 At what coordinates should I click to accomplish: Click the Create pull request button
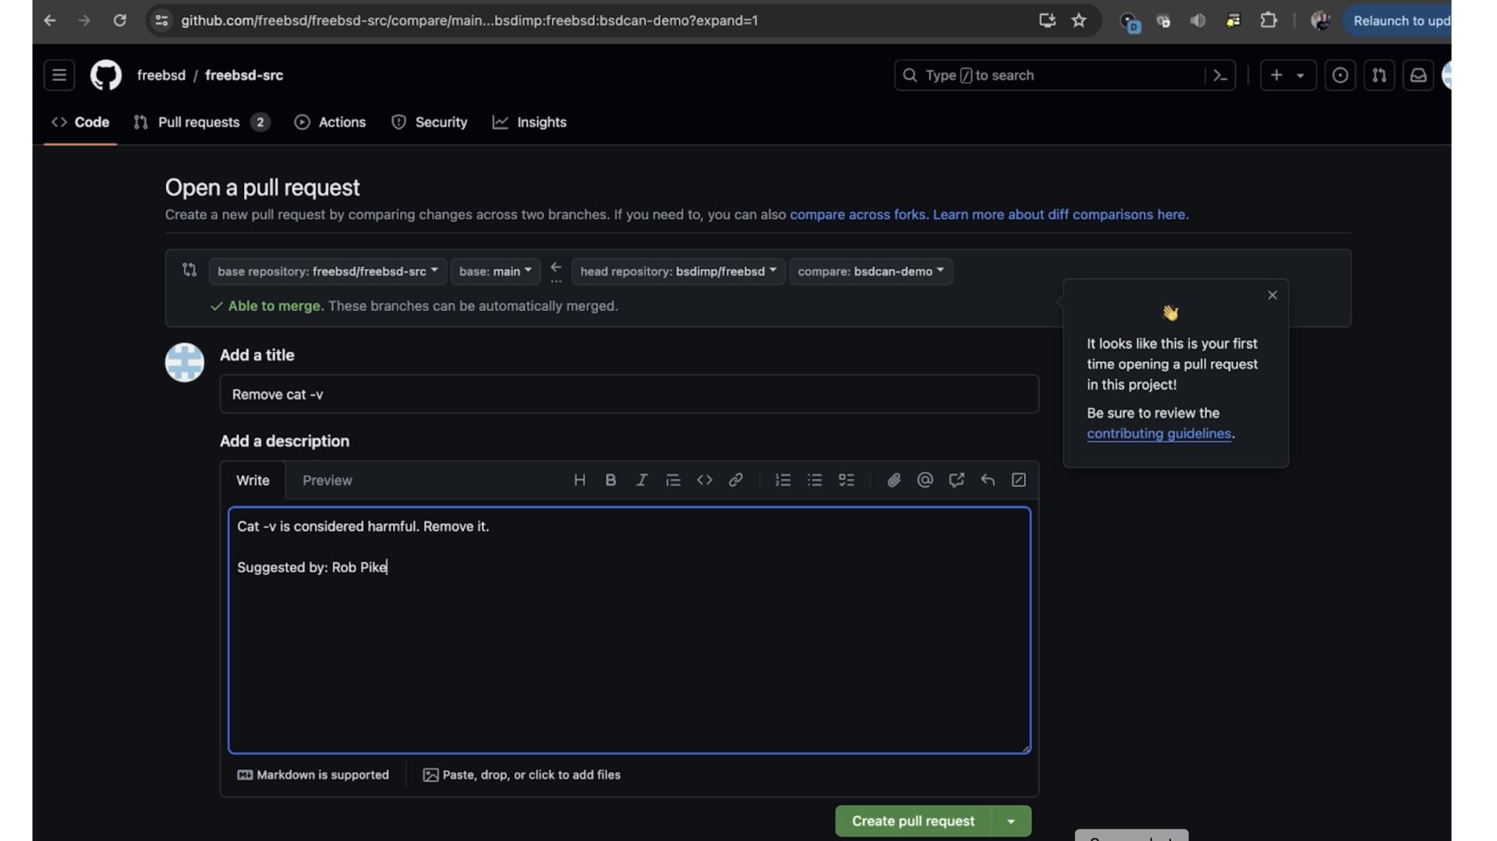point(912,821)
